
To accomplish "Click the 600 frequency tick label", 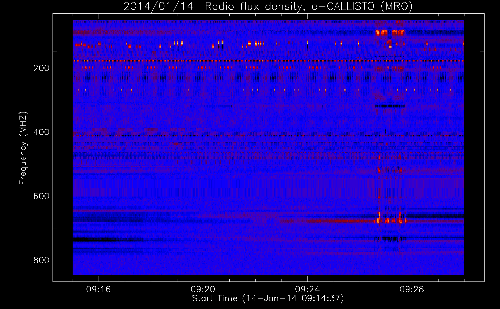I will click(x=41, y=196).
